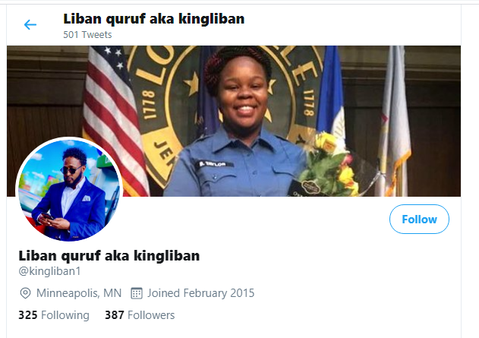
Task: Follow the @kingliban1 account
Action: [x=419, y=219]
